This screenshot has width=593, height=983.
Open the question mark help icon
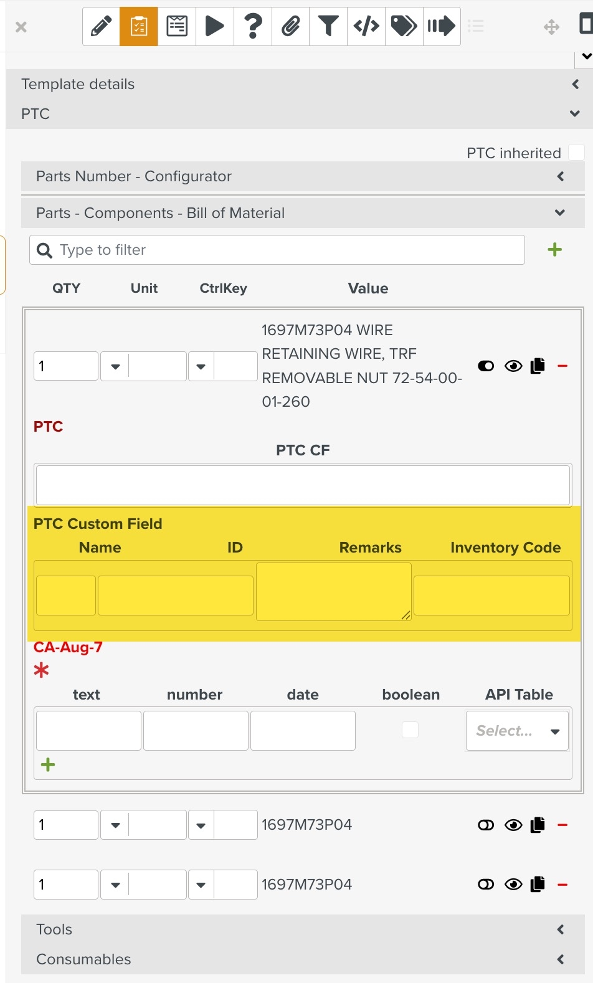point(252,27)
